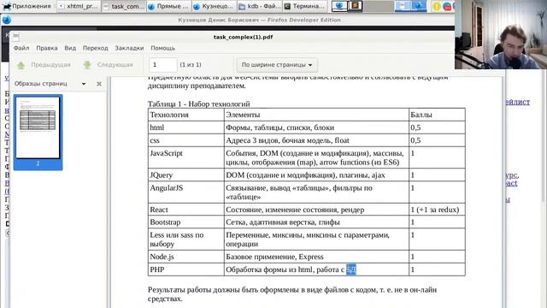Switch to the Кузнецо... Firefox taskbar window
Screen dimensions: 547x308
tap(214, 6)
